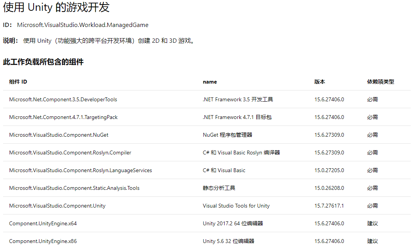
Task: Select Microsoft.Net.Component.3.5.DeveloperTools cell
Action: (x=63, y=99)
